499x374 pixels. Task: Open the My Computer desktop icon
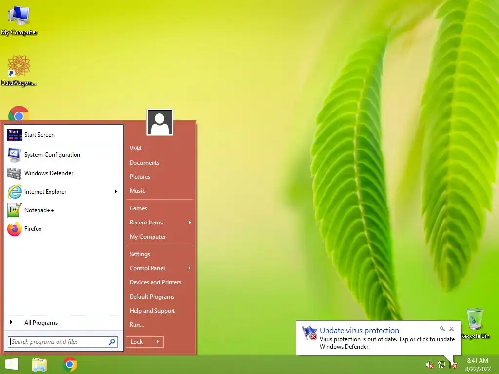click(19, 19)
